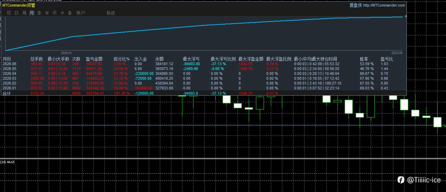Click the 月份 column header

[x=7, y=59]
